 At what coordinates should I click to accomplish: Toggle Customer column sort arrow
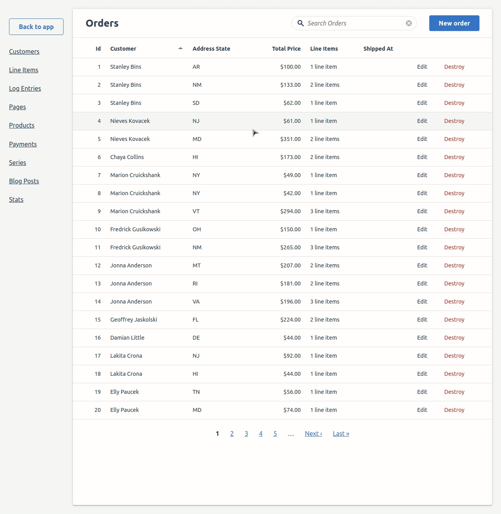tap(180, 48)
